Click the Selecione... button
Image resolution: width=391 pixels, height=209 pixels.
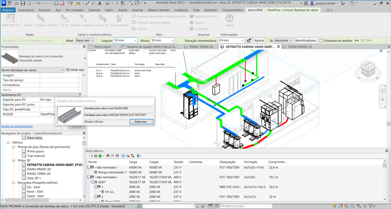pyautogui.click(x=141, y=121)
